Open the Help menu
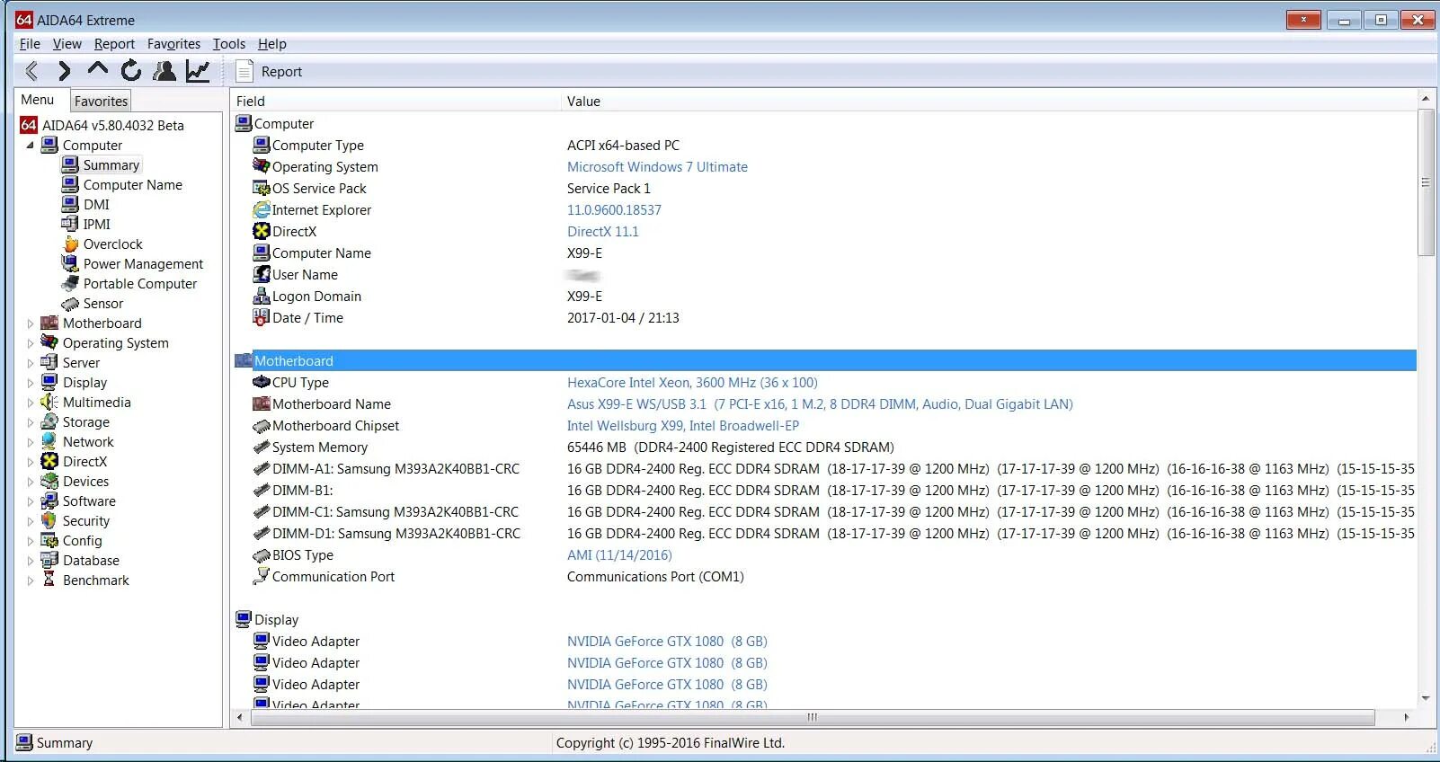The height and width of the screenshot is (762, 1440). click(x=271, y=44)
